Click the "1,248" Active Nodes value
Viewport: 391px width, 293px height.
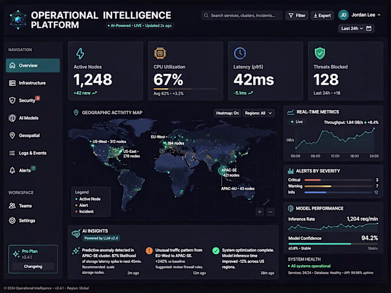(93, 79)
